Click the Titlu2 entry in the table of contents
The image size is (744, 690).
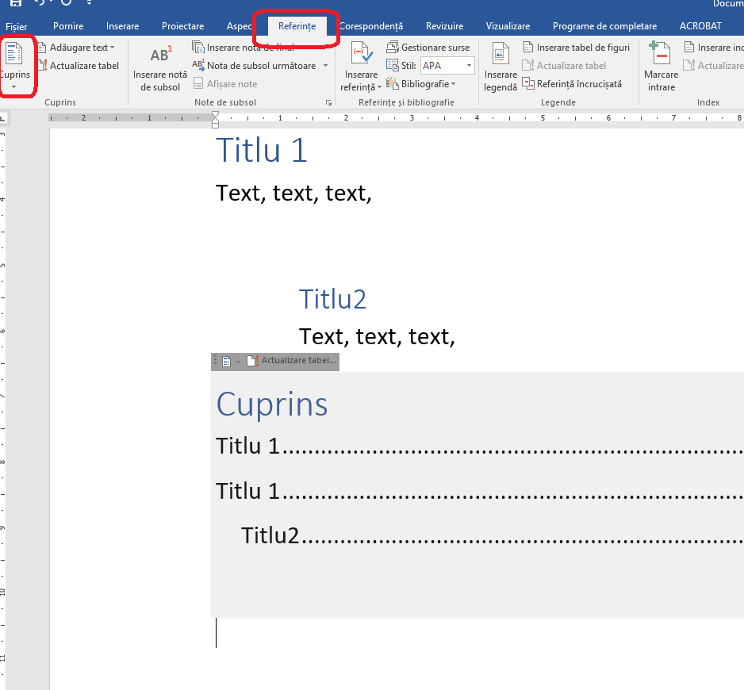point(270,535)
